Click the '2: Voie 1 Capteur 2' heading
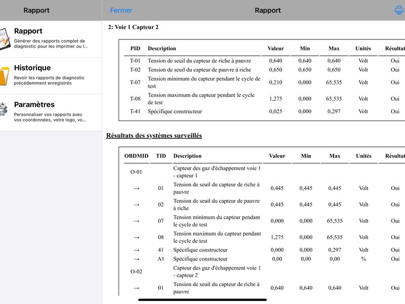 click(133, 27)
